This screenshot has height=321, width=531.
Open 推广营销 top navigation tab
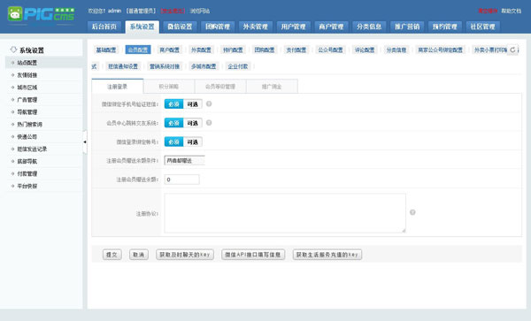point(407,27)
